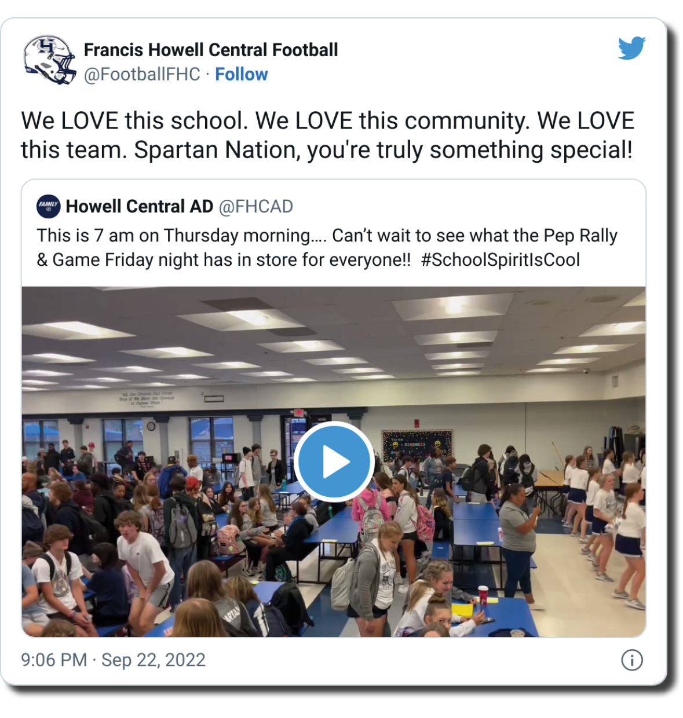The height and width of the screenshot is (718, 683).
Task: Click the @FootballFHC handle
Action: (142, 75)
